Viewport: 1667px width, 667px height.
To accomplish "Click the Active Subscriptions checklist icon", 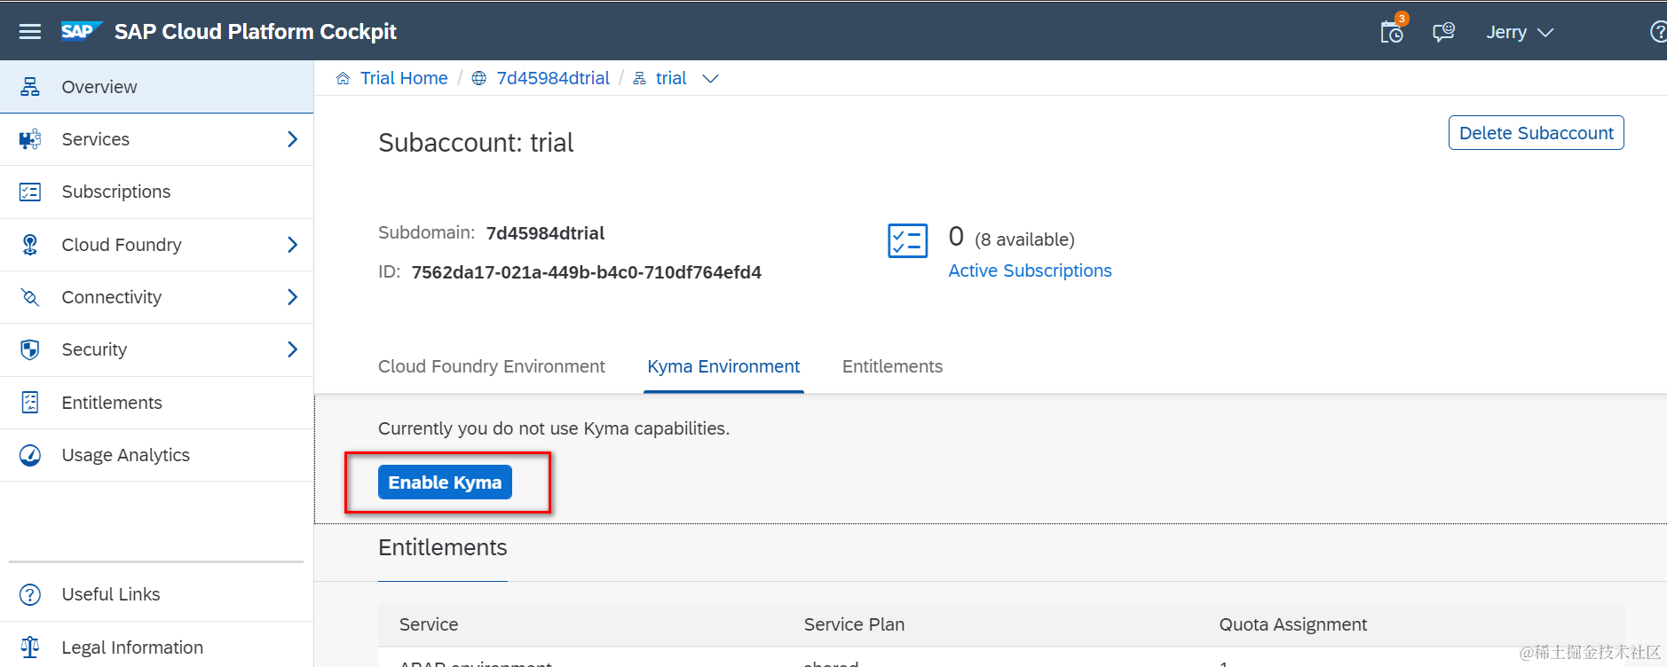I will [907, 240].
